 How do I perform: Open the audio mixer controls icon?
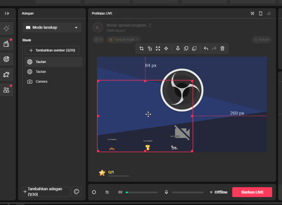(107, 192)
